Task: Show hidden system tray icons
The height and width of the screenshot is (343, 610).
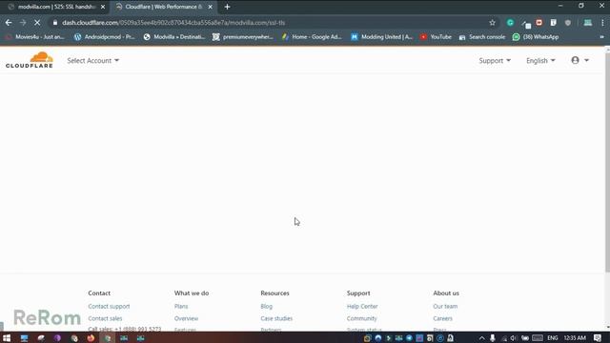Action: (x=481, y=338)
